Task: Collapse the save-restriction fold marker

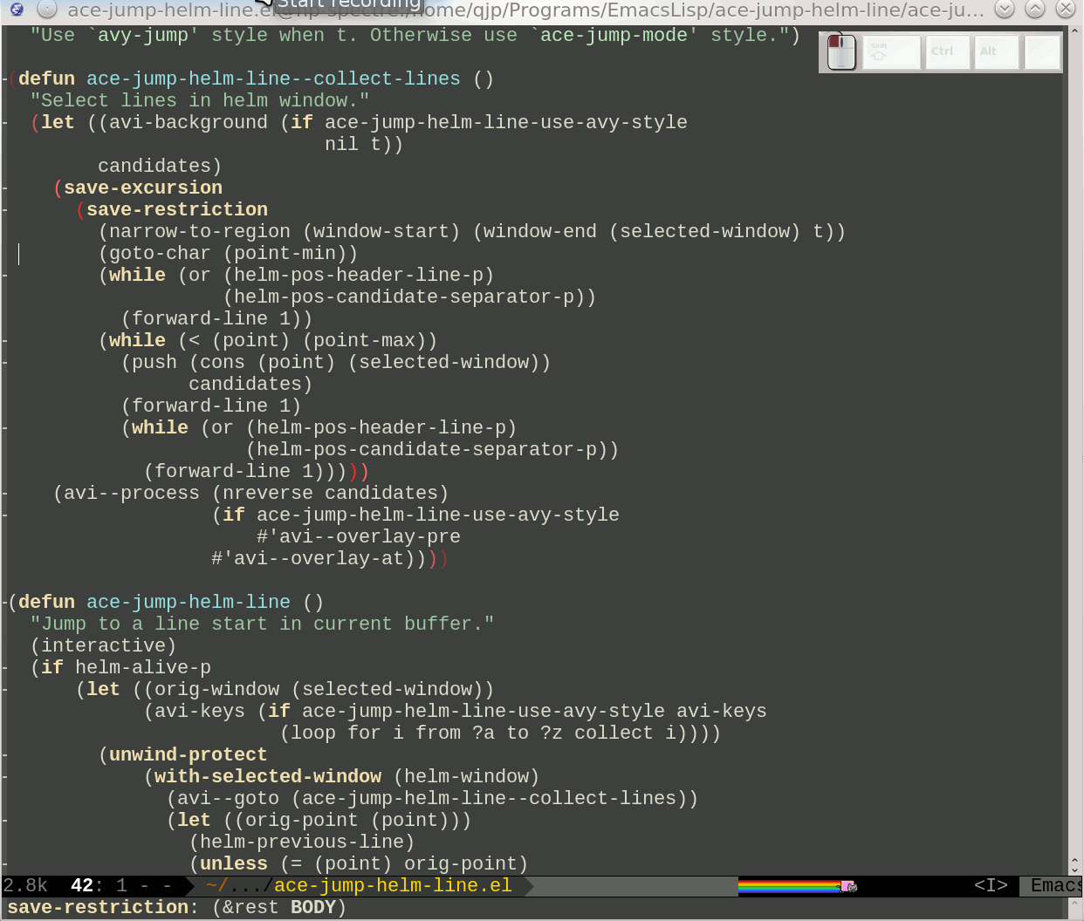Action: click(x=5, y=210)
